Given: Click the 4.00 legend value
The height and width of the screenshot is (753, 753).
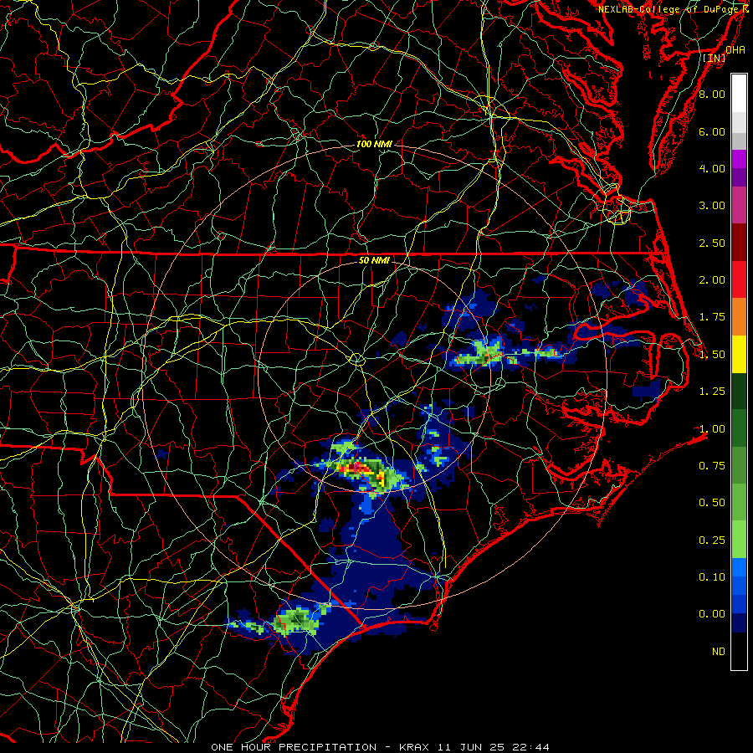Looking at the screenshot, I should (712, 168).
